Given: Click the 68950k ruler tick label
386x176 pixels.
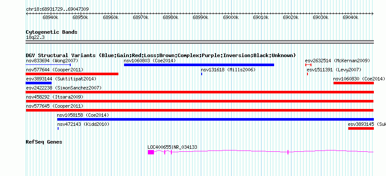Looking at the screenshot, I should [x=81, y=17].
